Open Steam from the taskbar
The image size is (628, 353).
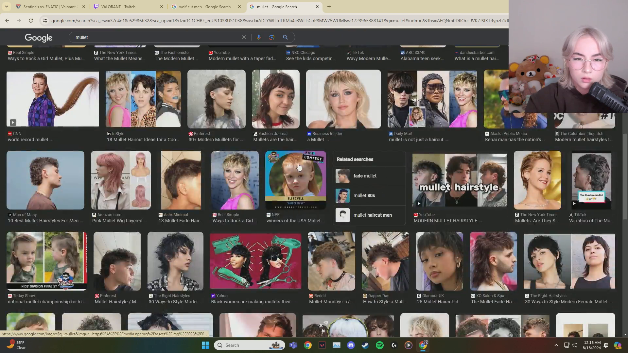(x=365, y=345)
